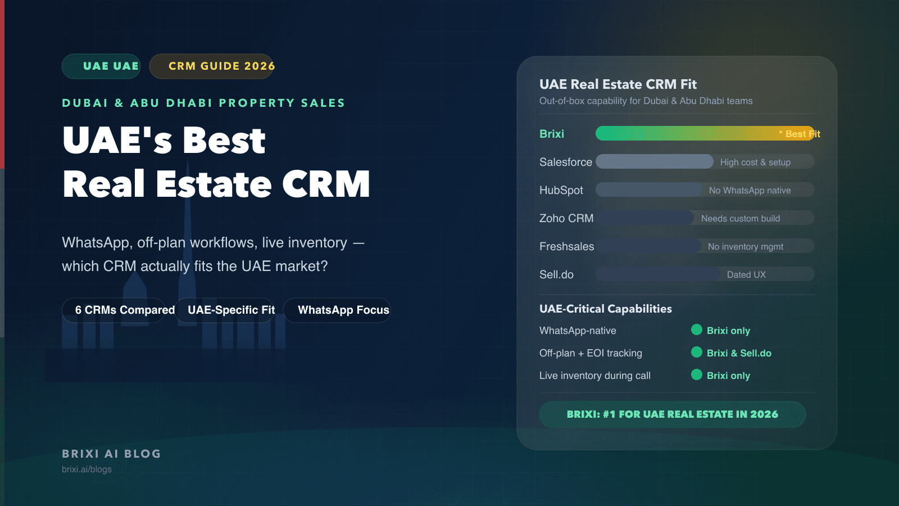Screen dimensions: 899x506
Task: Click green dot beside Live inventory during call
Action: click(x=697, y=374)
